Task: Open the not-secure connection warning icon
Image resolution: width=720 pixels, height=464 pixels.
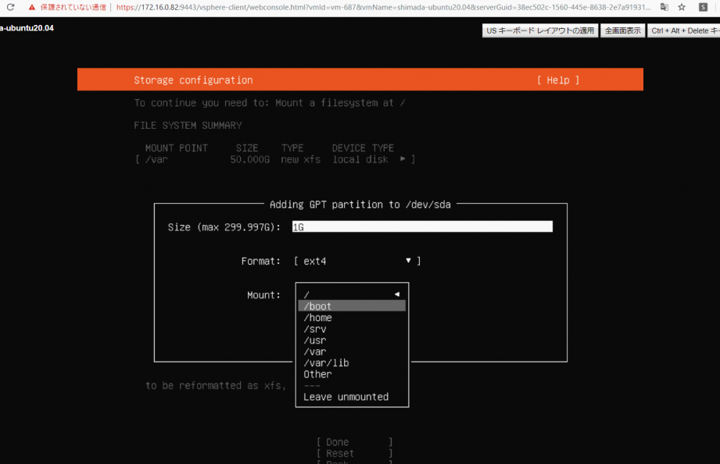Action: 32,7
